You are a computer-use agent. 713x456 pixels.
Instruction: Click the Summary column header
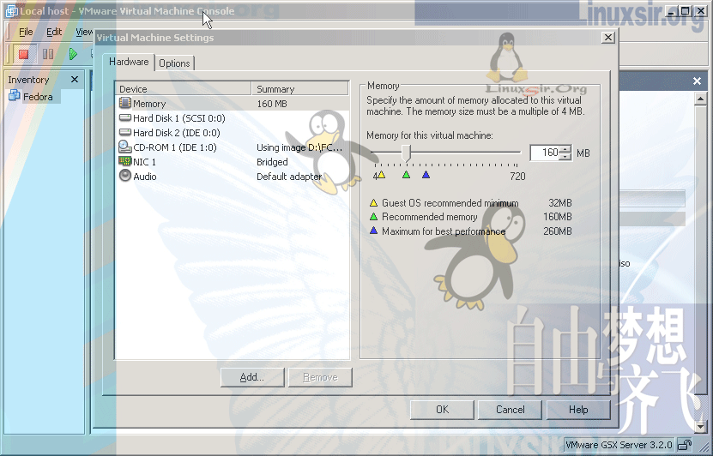coord(299,88)
